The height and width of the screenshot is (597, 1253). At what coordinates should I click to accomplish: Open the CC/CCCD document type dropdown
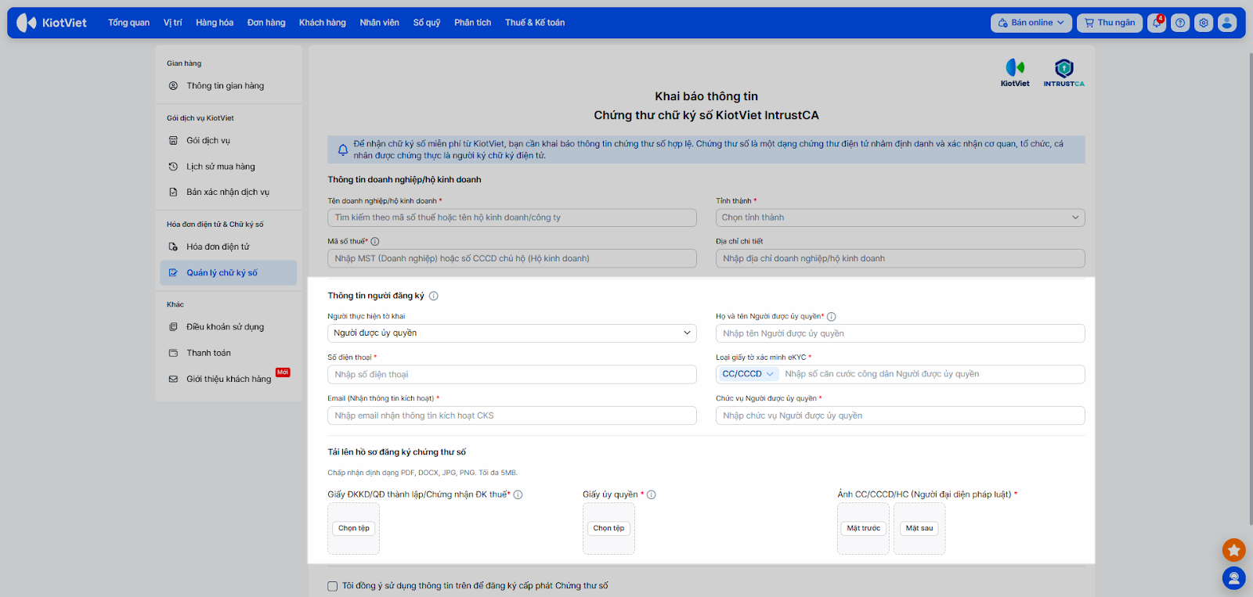[x=748, y=374]
